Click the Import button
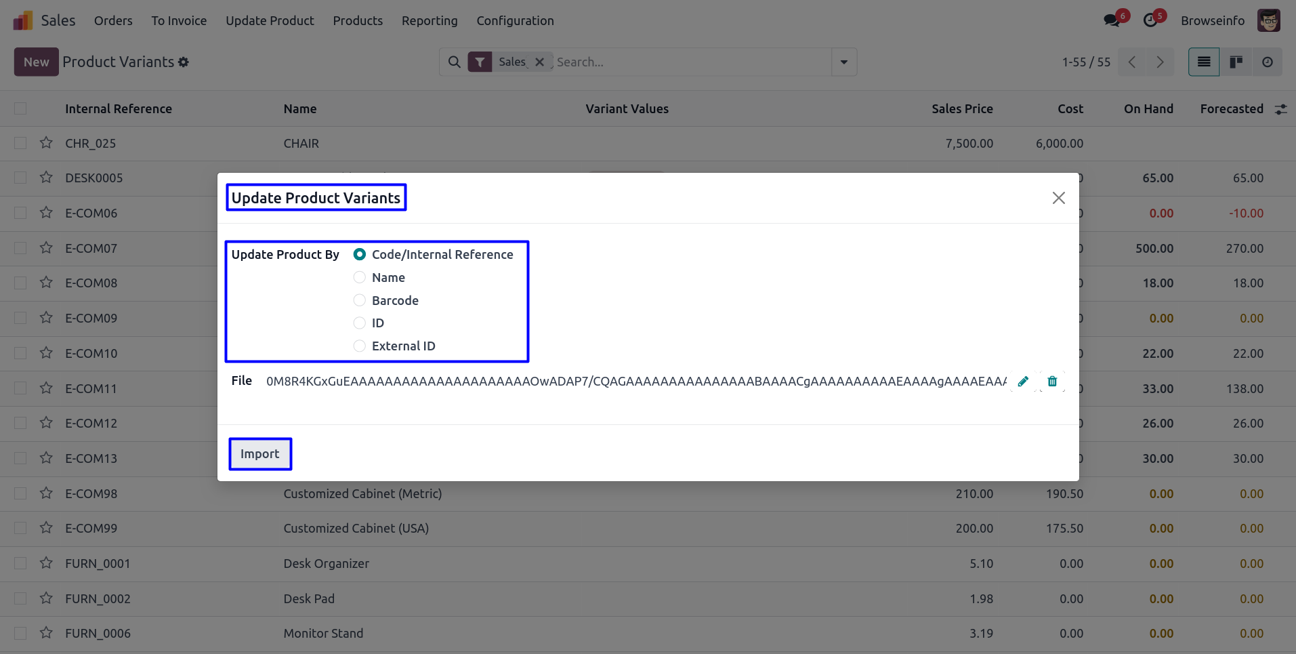The width and height of the screenshot is (1296, 654). click(x=260, y=454)
